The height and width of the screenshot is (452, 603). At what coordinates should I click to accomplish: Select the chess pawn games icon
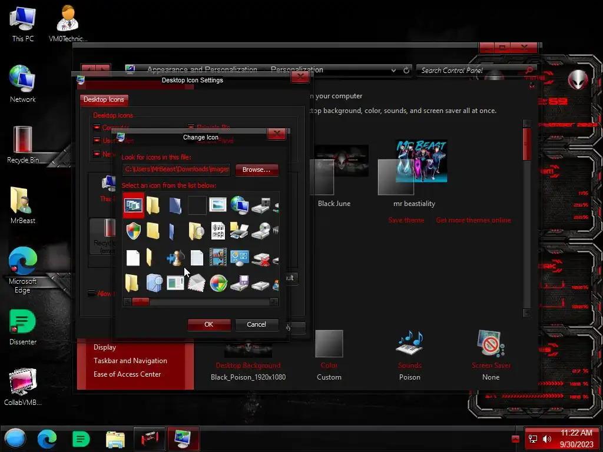tap(175, 258)
